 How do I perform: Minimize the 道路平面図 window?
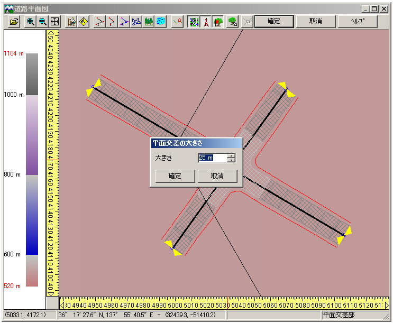[365, 9]
